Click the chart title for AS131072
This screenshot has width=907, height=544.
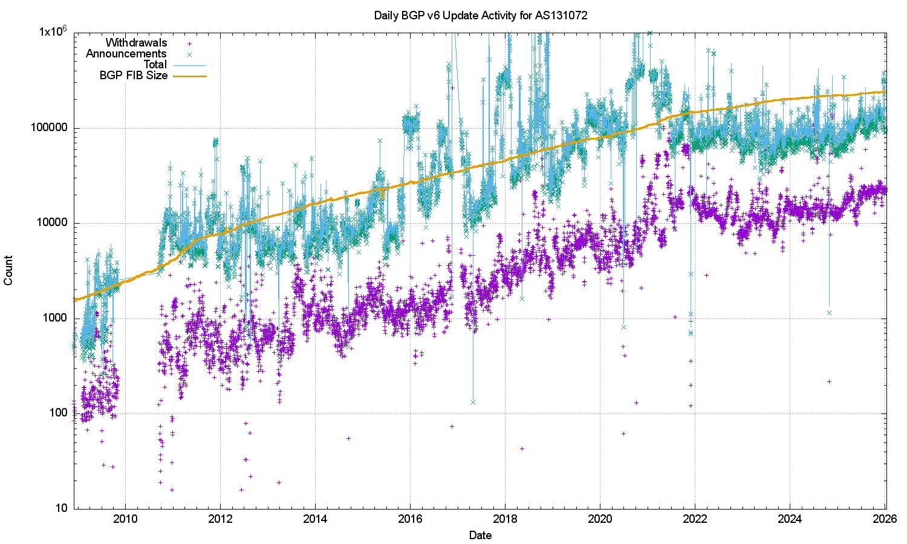click(x=481, y=16)
